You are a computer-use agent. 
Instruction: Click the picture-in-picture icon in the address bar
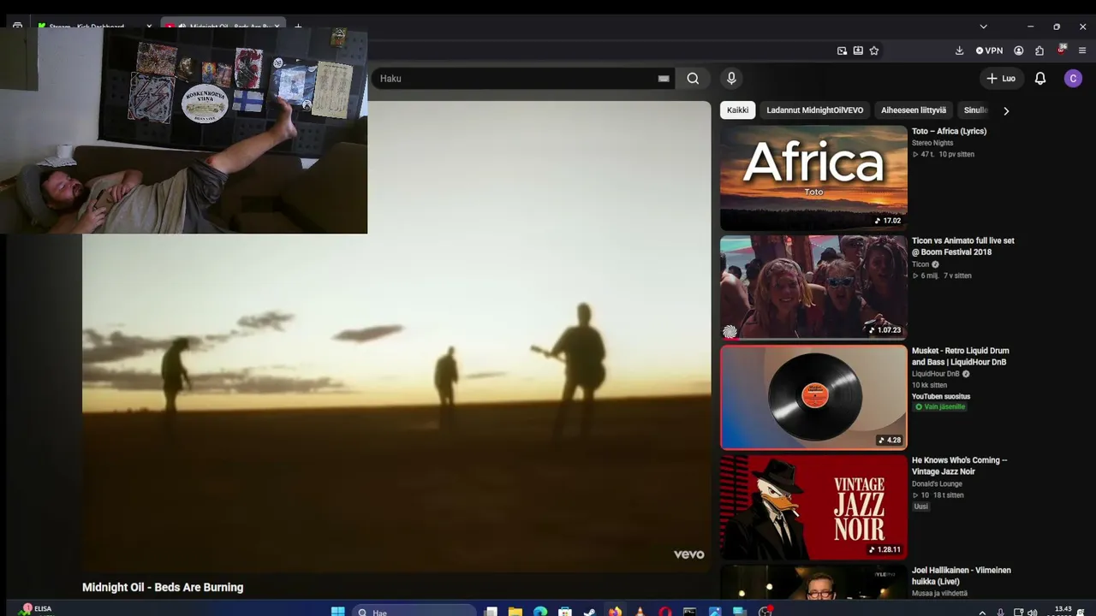coord(842,50)
